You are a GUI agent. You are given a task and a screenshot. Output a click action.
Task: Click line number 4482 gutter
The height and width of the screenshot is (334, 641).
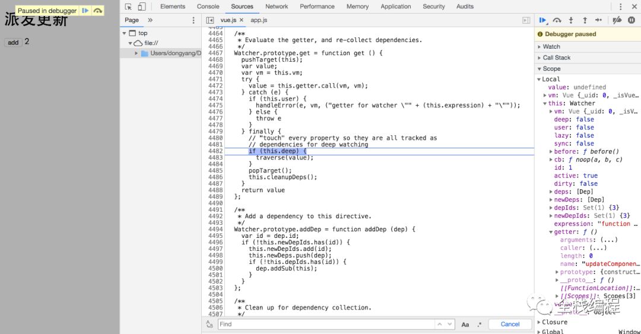(x=215, y=151)
